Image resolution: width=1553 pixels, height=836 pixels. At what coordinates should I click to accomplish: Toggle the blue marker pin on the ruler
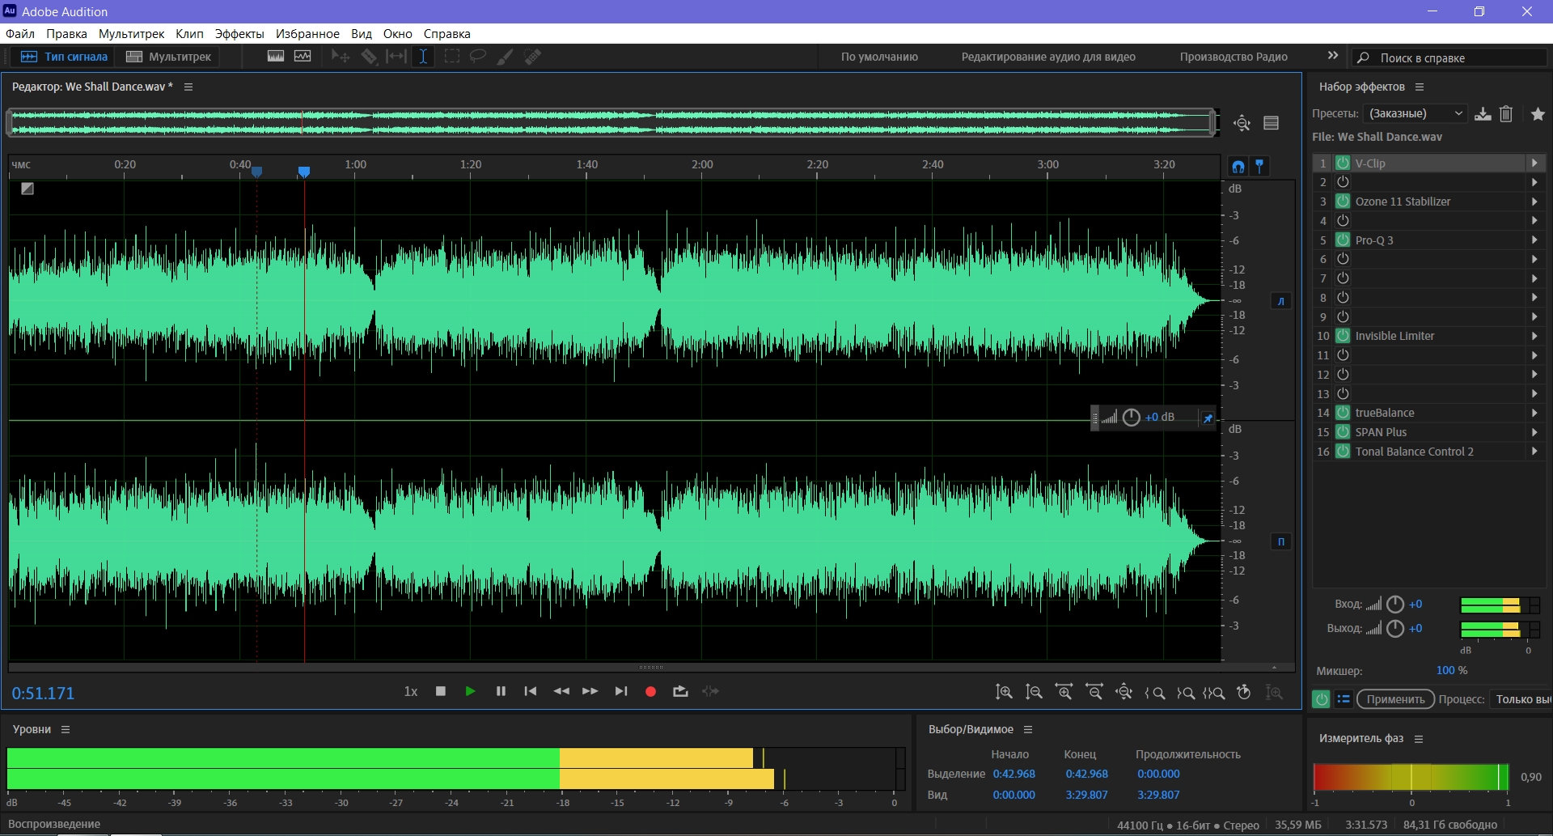(1259, 167)
